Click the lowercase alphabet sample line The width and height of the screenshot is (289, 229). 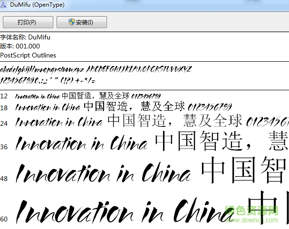click(x=42, y=70)
